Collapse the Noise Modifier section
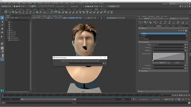Image resolution: width=191 pixels, height=107 pixels. (x=139, y=42)
